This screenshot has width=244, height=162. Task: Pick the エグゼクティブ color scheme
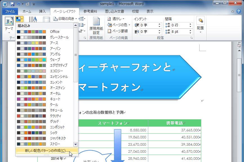(x=45, y=65)
